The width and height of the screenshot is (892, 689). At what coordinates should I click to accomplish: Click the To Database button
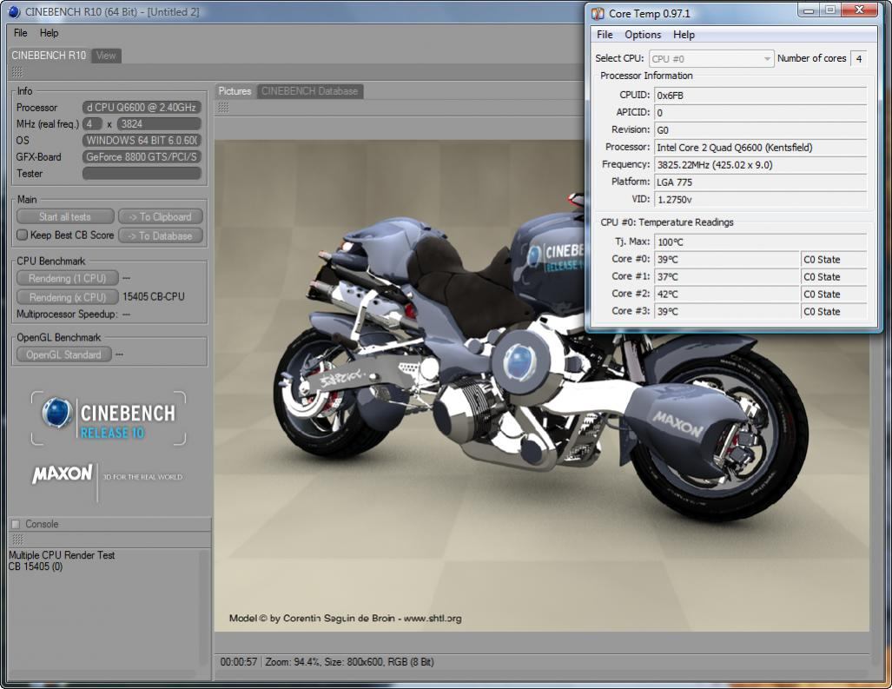[160, 235]
